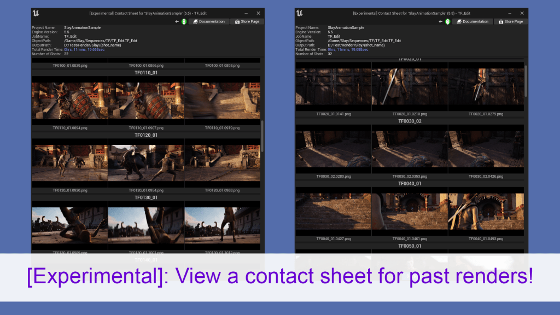Click Unreal logo in window showing TF0020_01
The height and width of the screenshot is (315, 560).
click(x=300, y=13)
